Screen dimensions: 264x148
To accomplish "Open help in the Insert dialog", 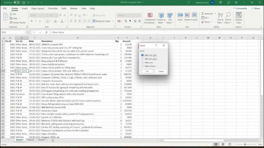I will pos(156,46).
